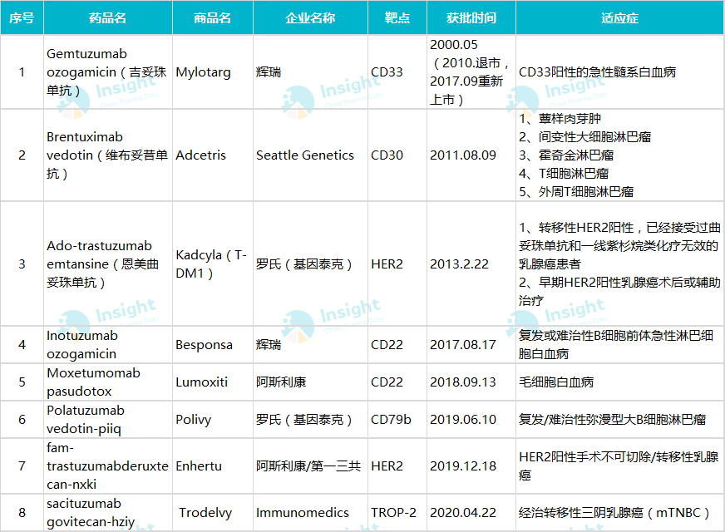Click serial number 3 cell
725x532 pixels.
point(22,264)
